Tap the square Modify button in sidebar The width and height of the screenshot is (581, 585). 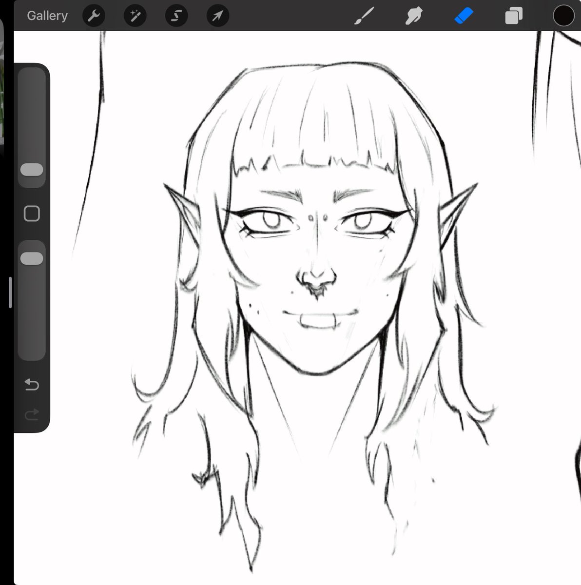tap(32, 214)
